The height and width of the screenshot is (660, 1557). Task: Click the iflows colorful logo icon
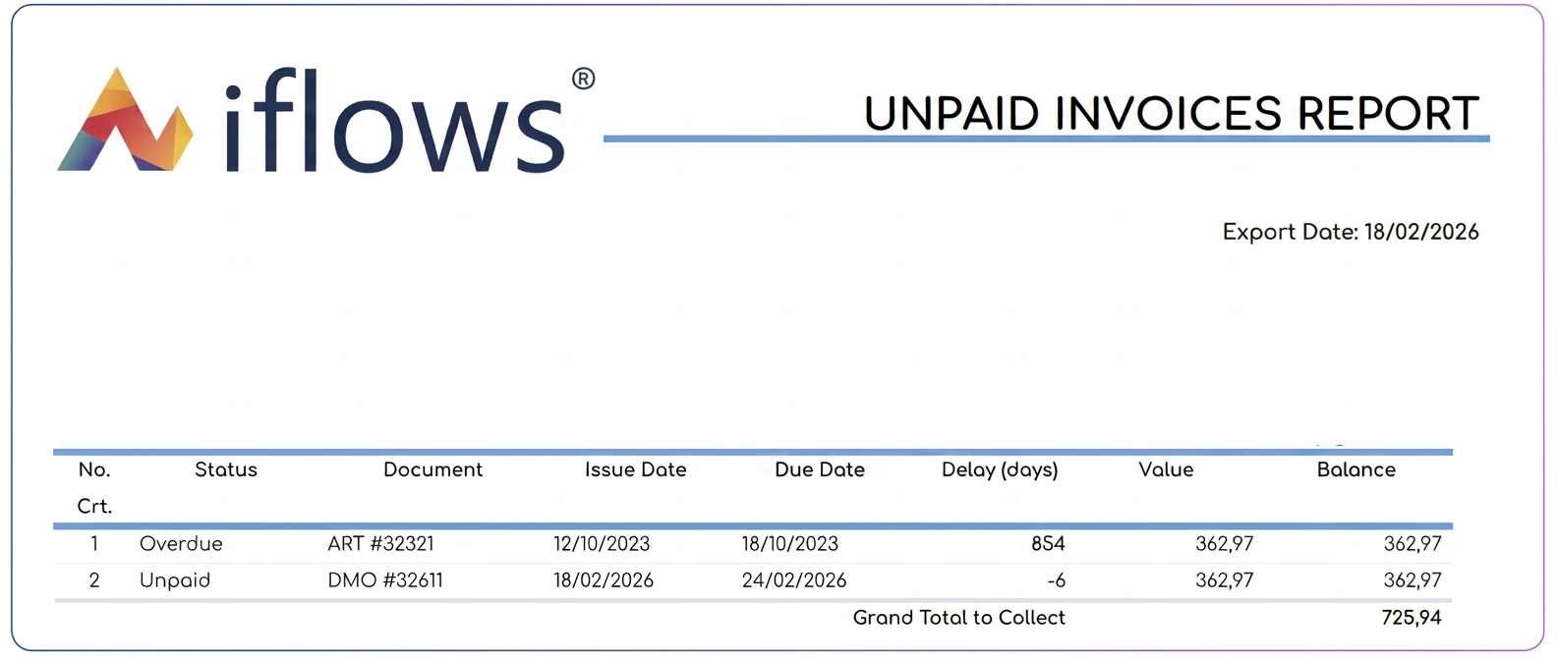pyautogui.click(x=125, y=120)
